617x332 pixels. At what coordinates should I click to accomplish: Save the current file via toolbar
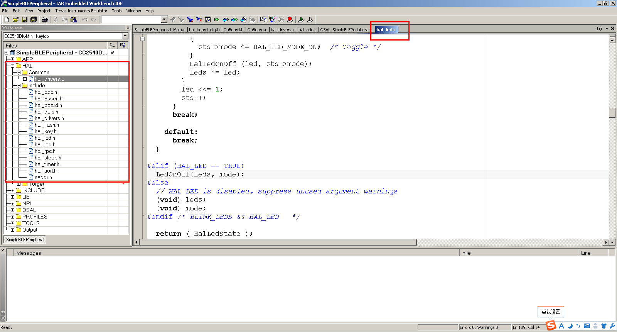tap(24, 20)
